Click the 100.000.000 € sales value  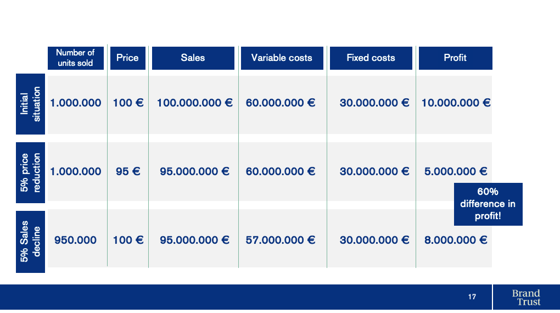click(x=194, y=103)
